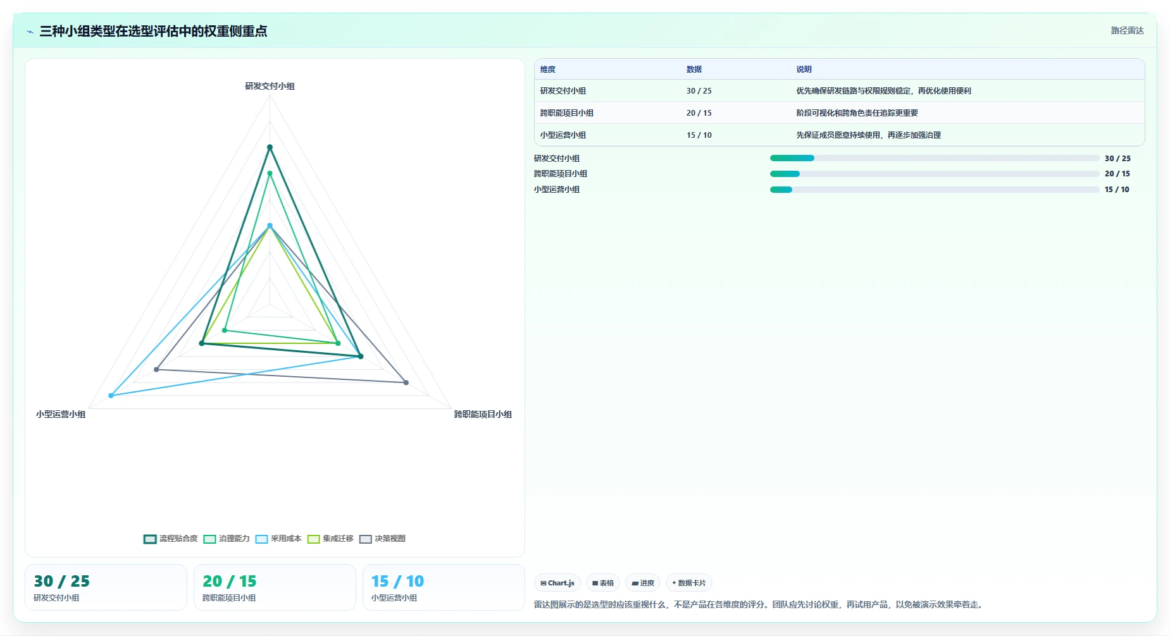The height and width of the screenshot is (636, 1170).
Task: Click the 路径雷达 tag in the header
Action: coord(1127,30)
